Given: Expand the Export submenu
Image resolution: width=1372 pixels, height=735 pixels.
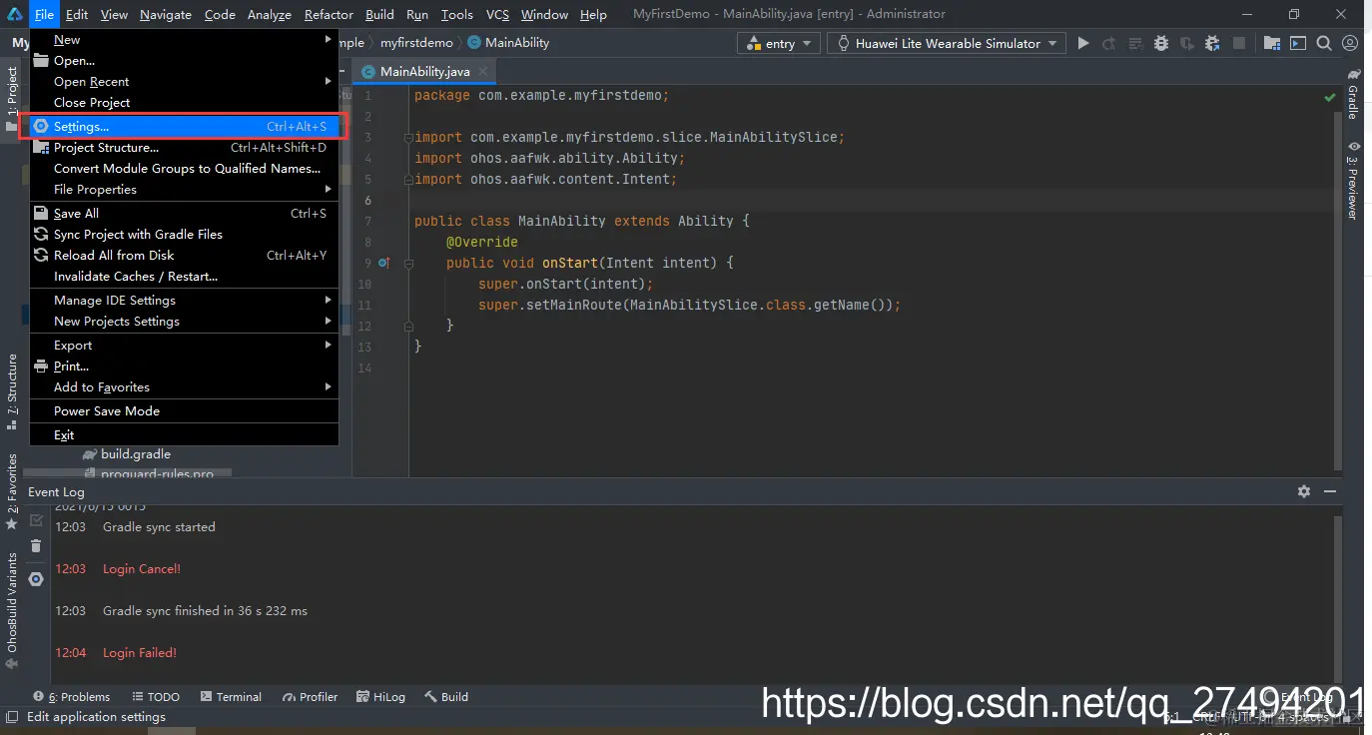Looking at the screenshot, I should (x=184, y=345).
